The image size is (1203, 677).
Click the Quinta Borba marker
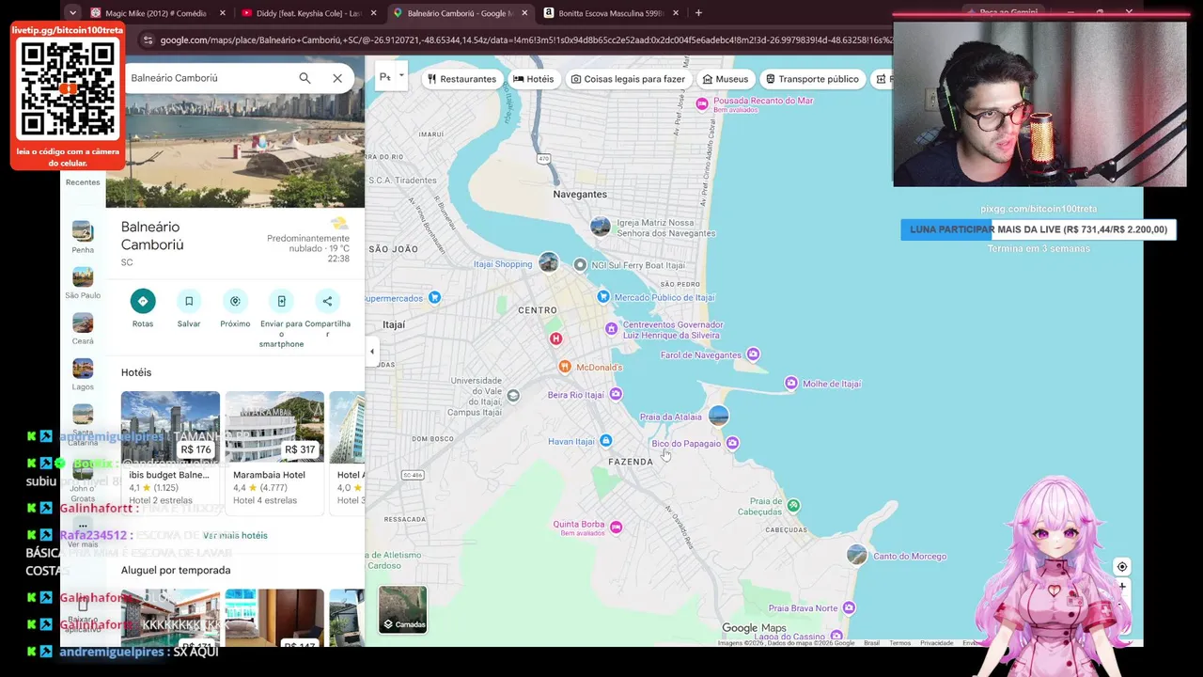tap(616, 527)
